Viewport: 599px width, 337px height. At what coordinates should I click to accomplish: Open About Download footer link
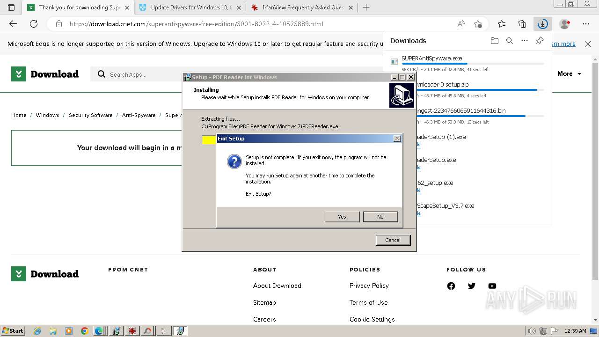click(x=277, y=286)
